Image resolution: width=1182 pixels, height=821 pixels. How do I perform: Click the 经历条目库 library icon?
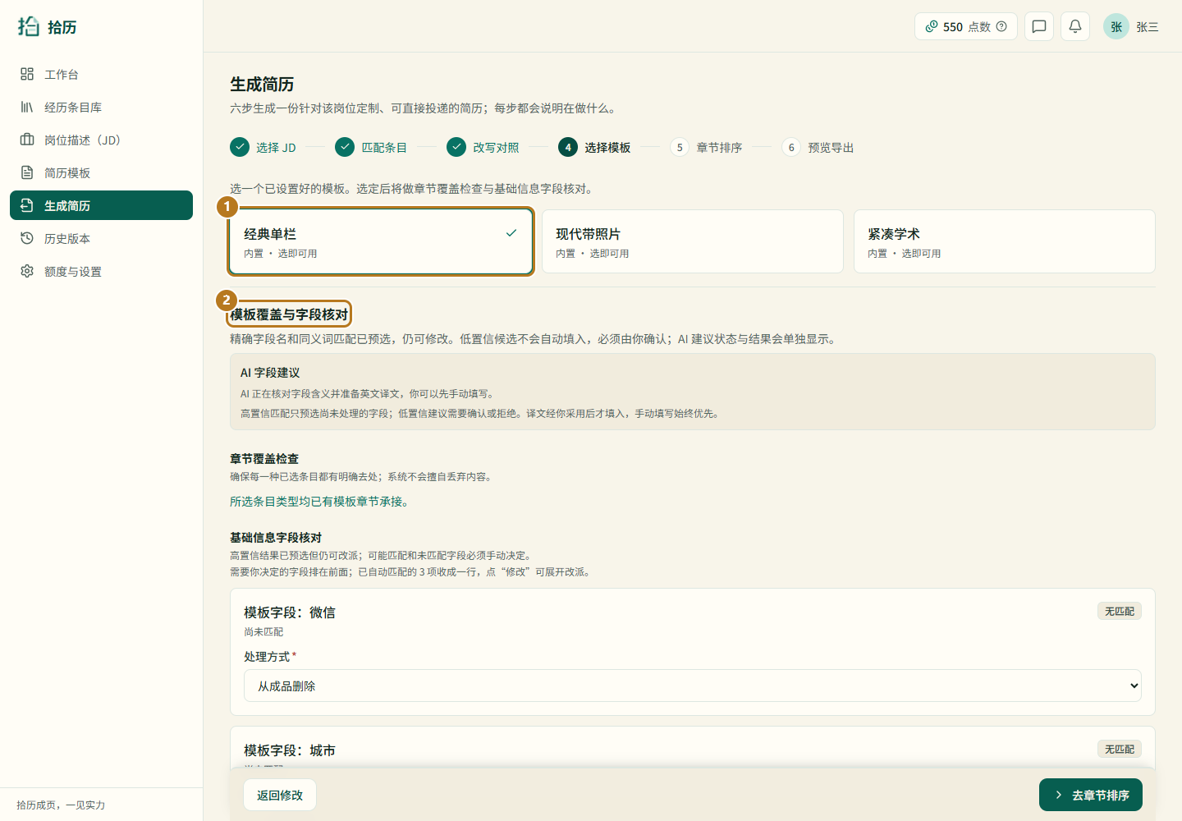(x=27, y=107)
